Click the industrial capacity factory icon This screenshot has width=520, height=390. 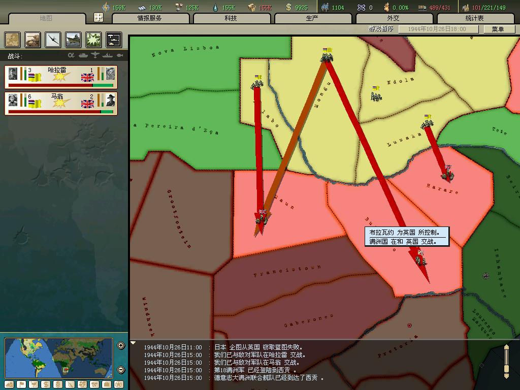(x=466, y=7)
